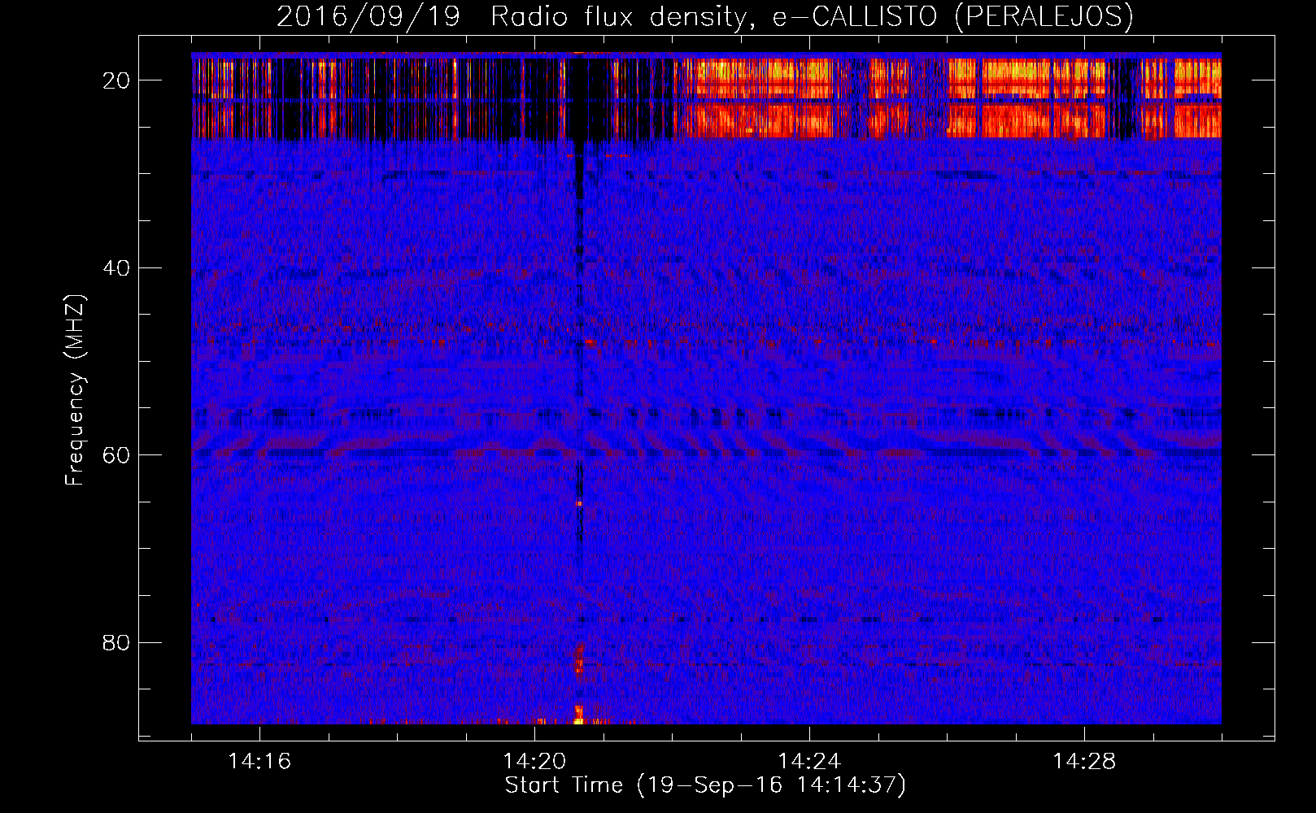Click the '80' frequency tick label
Screen dimensions: 1316x813
tap(117, 642)
